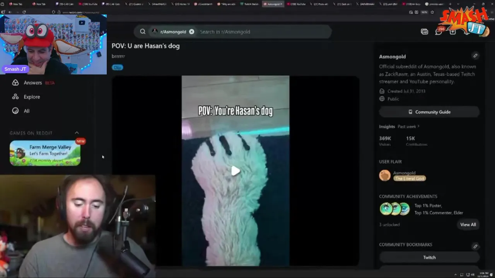
Task: Open the Answers BETA menu item
Action: (39, 83)
